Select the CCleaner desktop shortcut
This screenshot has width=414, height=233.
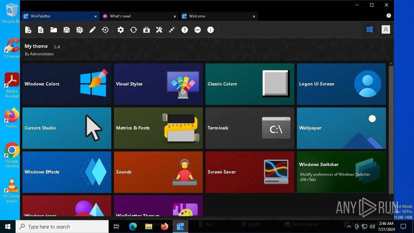click(x=12, y=48)
